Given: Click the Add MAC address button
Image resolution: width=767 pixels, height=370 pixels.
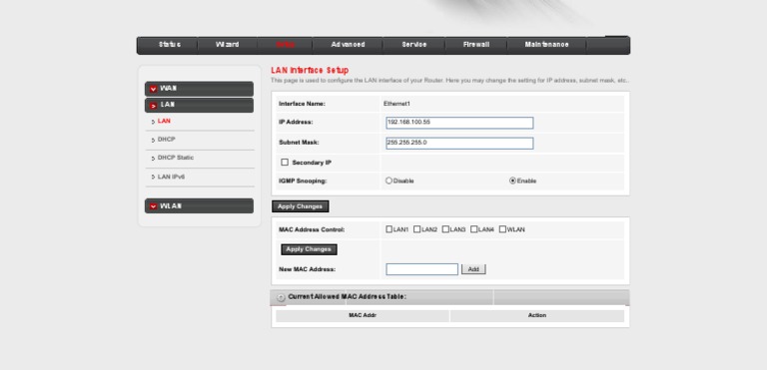Looking at the screenshot, I should click(473, 269).
